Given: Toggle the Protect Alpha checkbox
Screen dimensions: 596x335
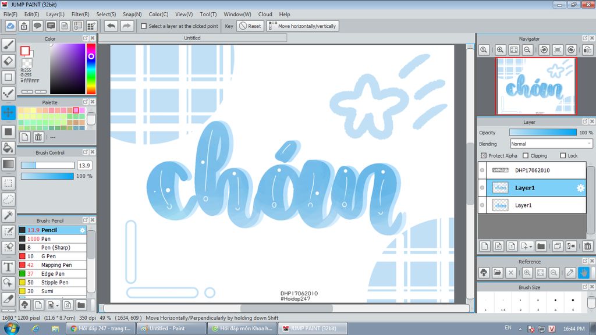Looking at the screenshot, I should point(484,156).
